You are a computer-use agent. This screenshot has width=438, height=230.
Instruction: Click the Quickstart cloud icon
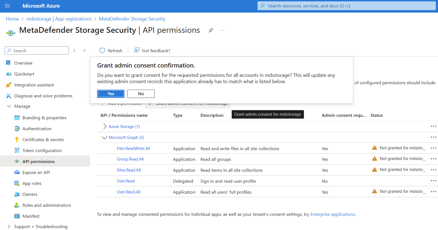click(x=9, y=74)
